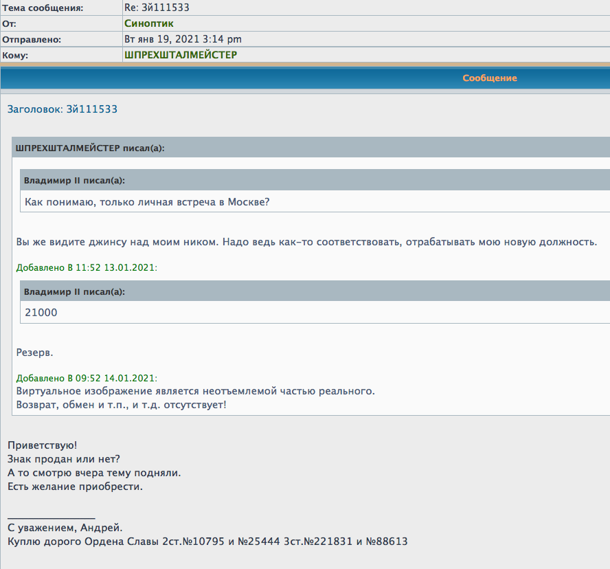Click the ШПРЕХШТАЛМЕЙСТЕР писал(а) quote header
610x569 pixels.
[x=89, y=148]
